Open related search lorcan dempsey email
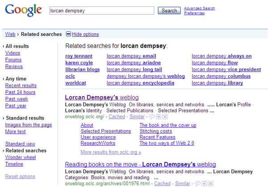 (x=131, y=56)
